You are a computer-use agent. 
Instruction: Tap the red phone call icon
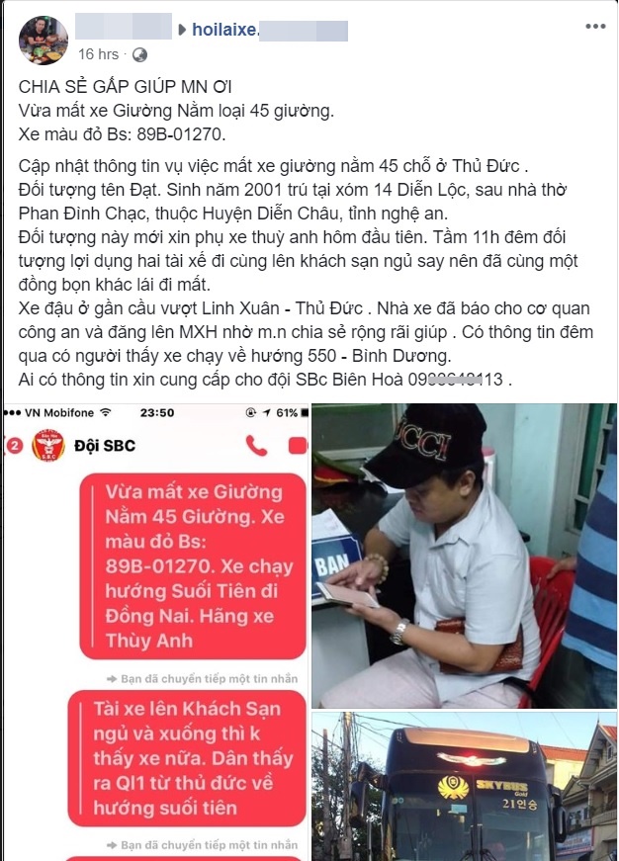tap(256, 446)
